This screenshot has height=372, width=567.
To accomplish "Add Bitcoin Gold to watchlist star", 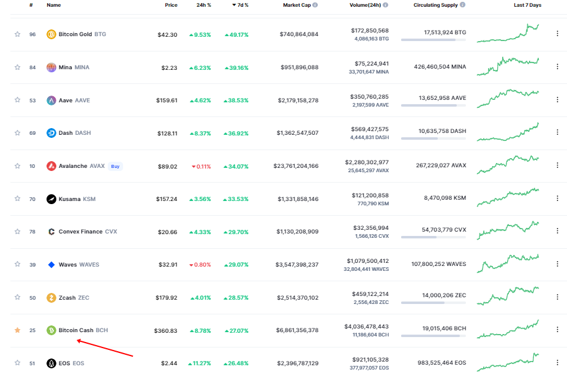I will point(17,34).
